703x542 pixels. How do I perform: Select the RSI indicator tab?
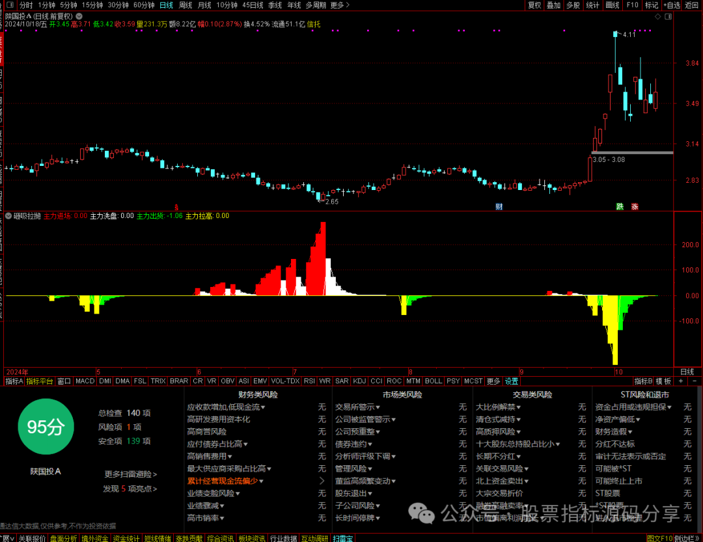309,381
